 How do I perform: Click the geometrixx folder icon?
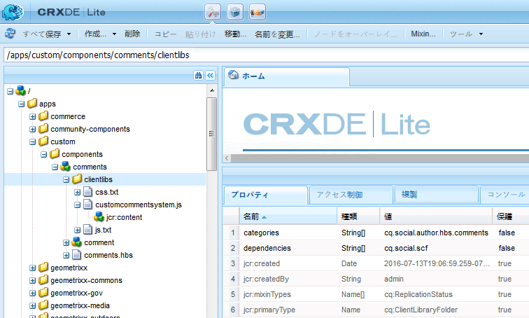(43, 268)
